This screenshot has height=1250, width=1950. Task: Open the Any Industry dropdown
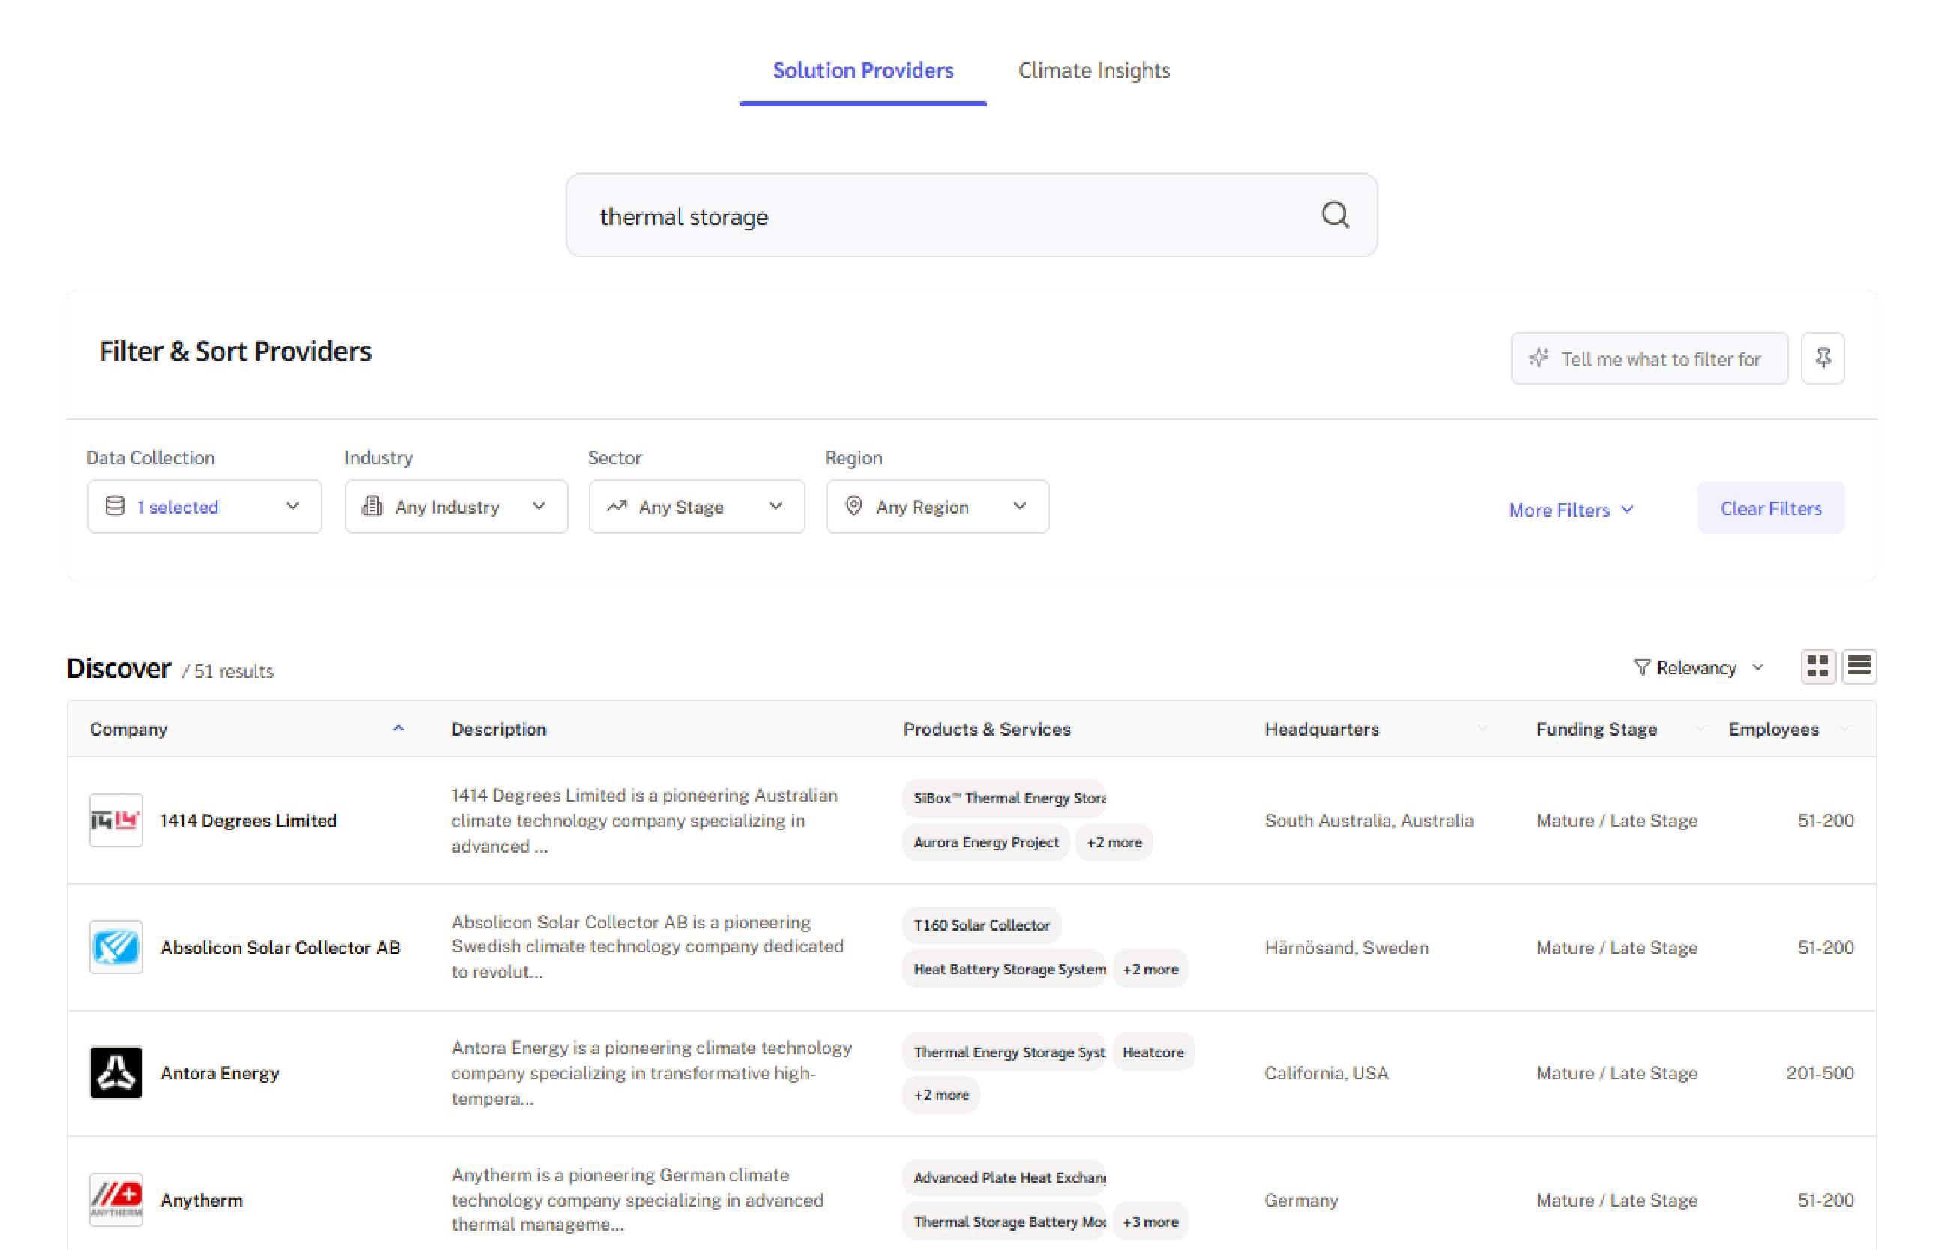coord(455,506)
